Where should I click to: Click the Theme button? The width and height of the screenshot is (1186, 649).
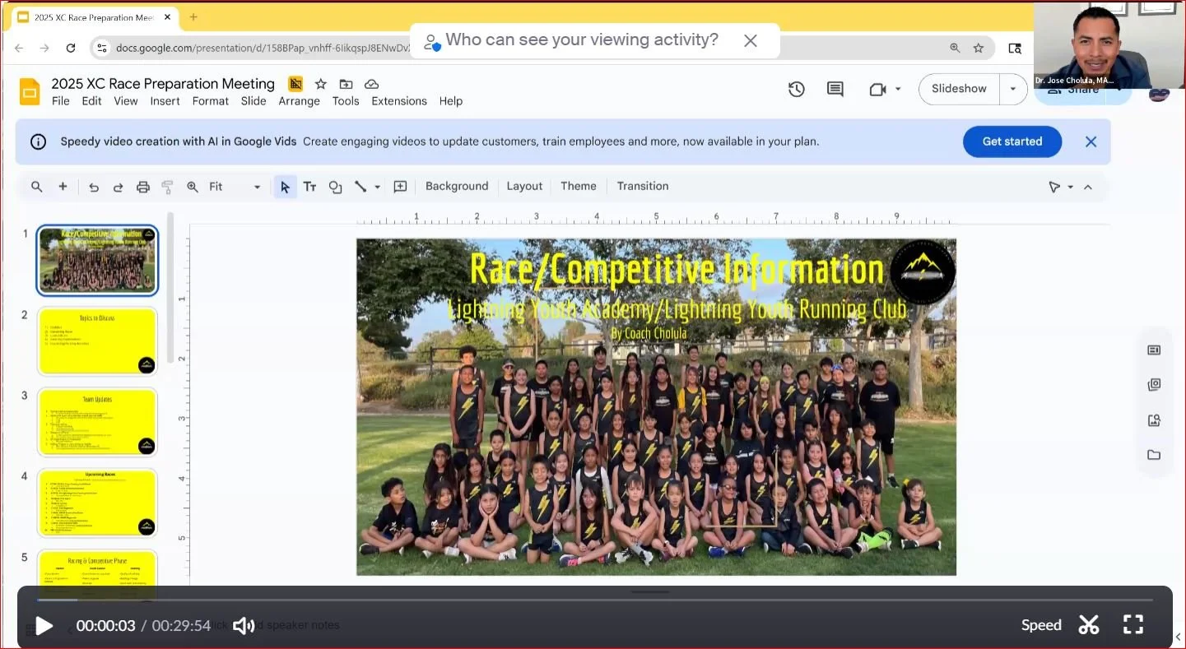579,187
